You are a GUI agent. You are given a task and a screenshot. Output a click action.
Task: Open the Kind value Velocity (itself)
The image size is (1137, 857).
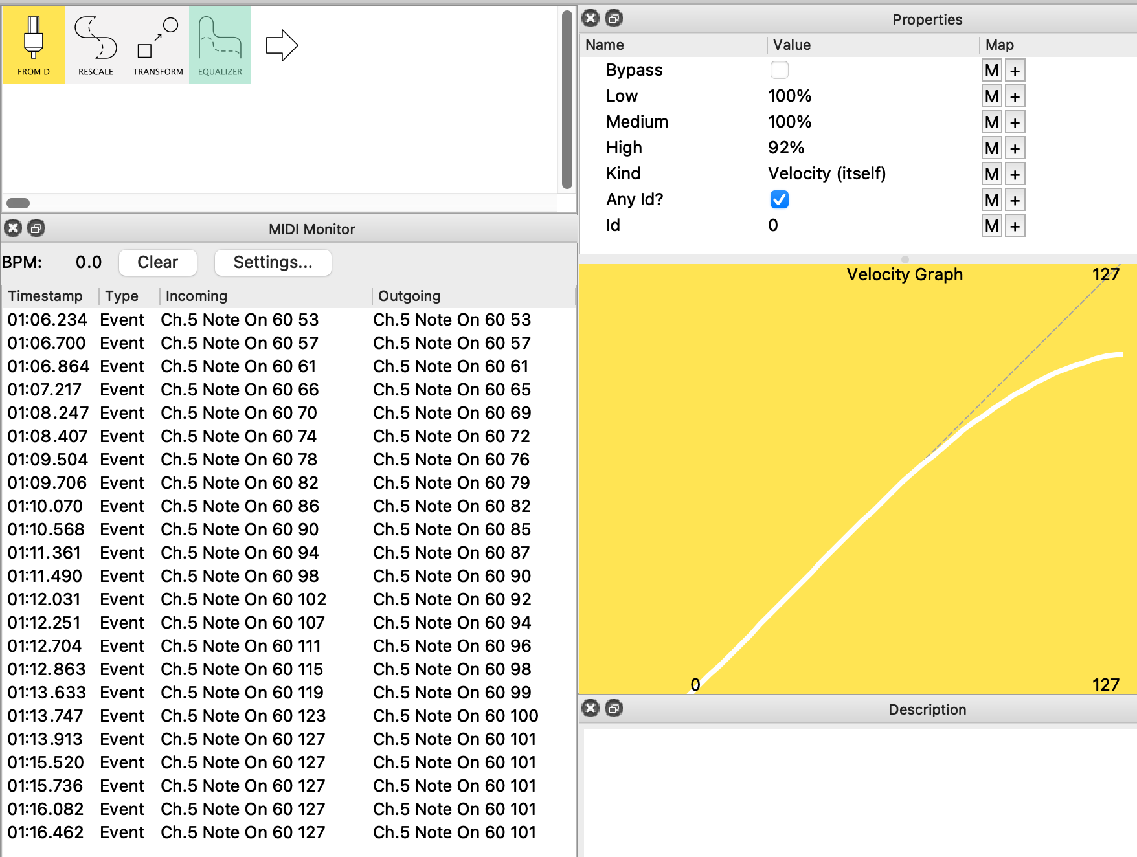(x=826, y=173)
